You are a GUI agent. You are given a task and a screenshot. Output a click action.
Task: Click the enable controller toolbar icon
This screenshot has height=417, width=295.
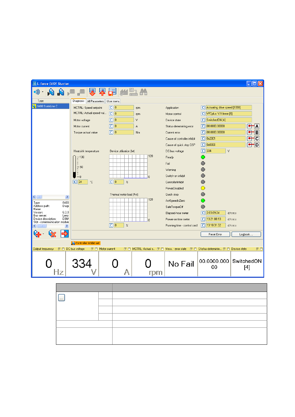coord(51,92)
